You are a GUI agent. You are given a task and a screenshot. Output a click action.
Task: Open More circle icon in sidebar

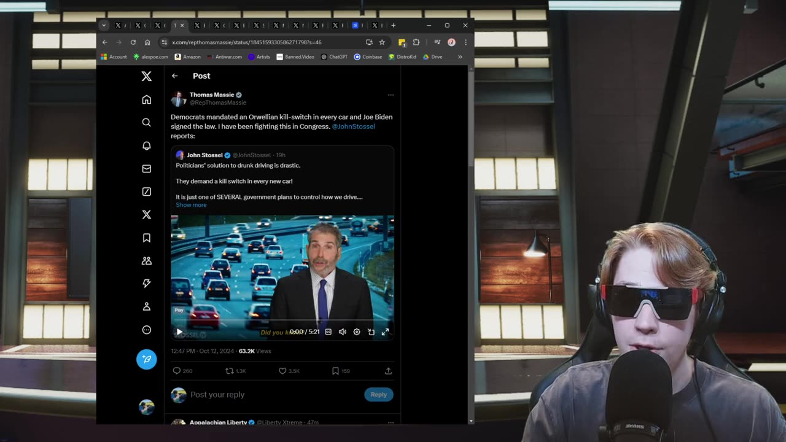[x=146, y=330]
